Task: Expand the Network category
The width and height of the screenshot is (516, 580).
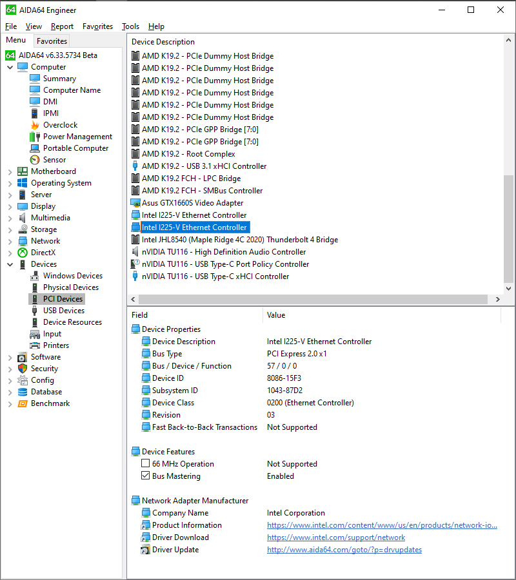Action: point(9,240)
